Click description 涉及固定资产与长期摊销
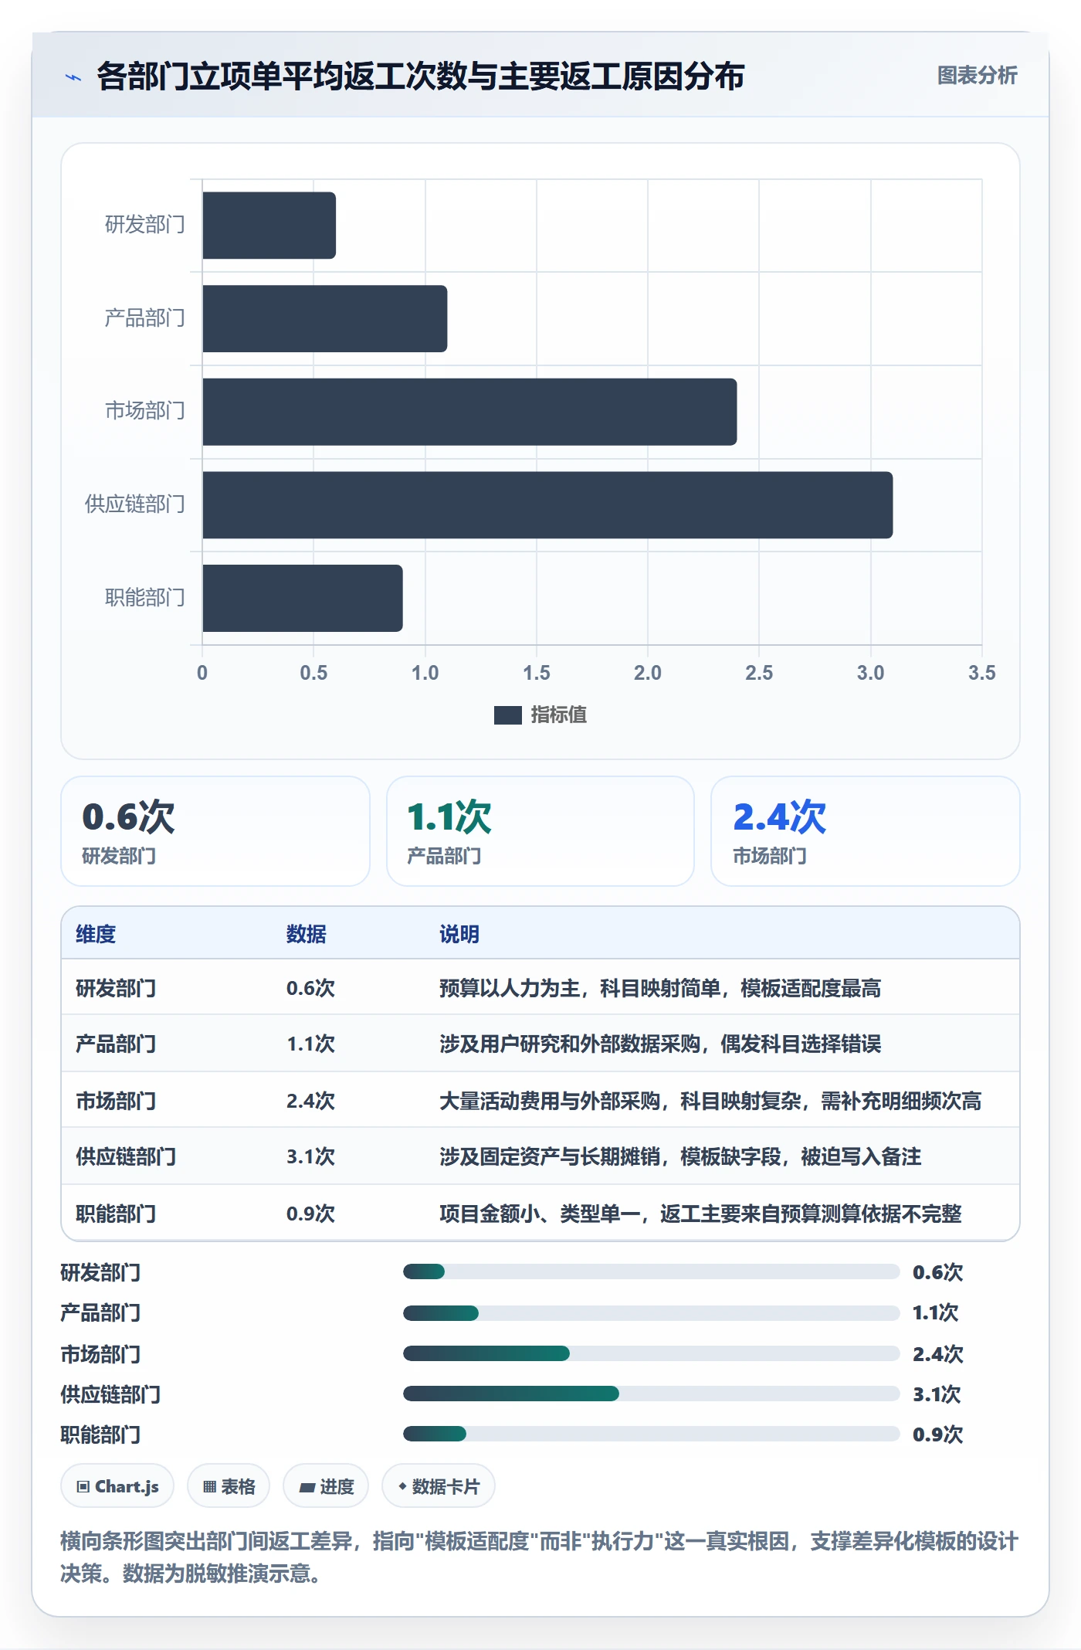 tap(680, 1156)
